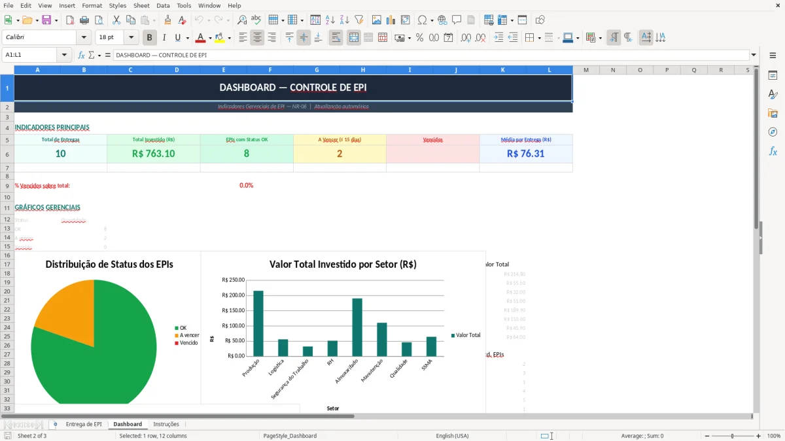The image size is (785, 441).
Task: Switch to Entrega de EPI sheet tab
Action: coord(84,425)
